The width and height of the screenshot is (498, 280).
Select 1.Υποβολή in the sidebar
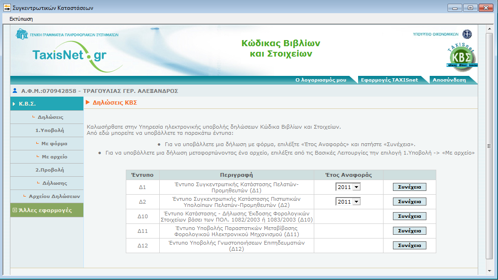coord(49,130)
